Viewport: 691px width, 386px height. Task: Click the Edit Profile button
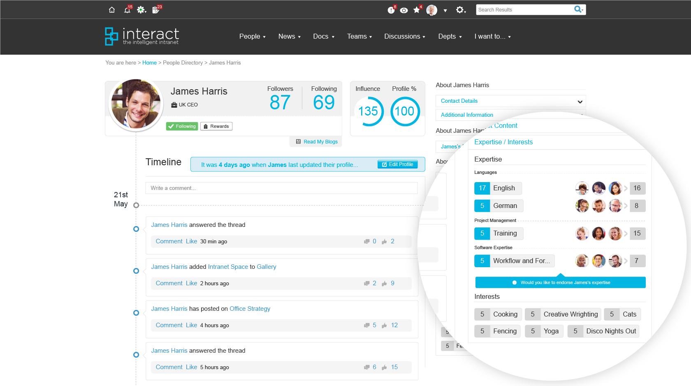tap(397, 164)
